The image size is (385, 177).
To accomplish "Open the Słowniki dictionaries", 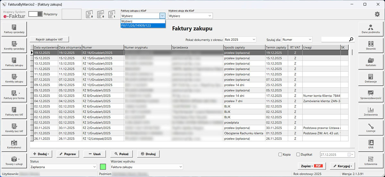I will [x=371, y=45].
